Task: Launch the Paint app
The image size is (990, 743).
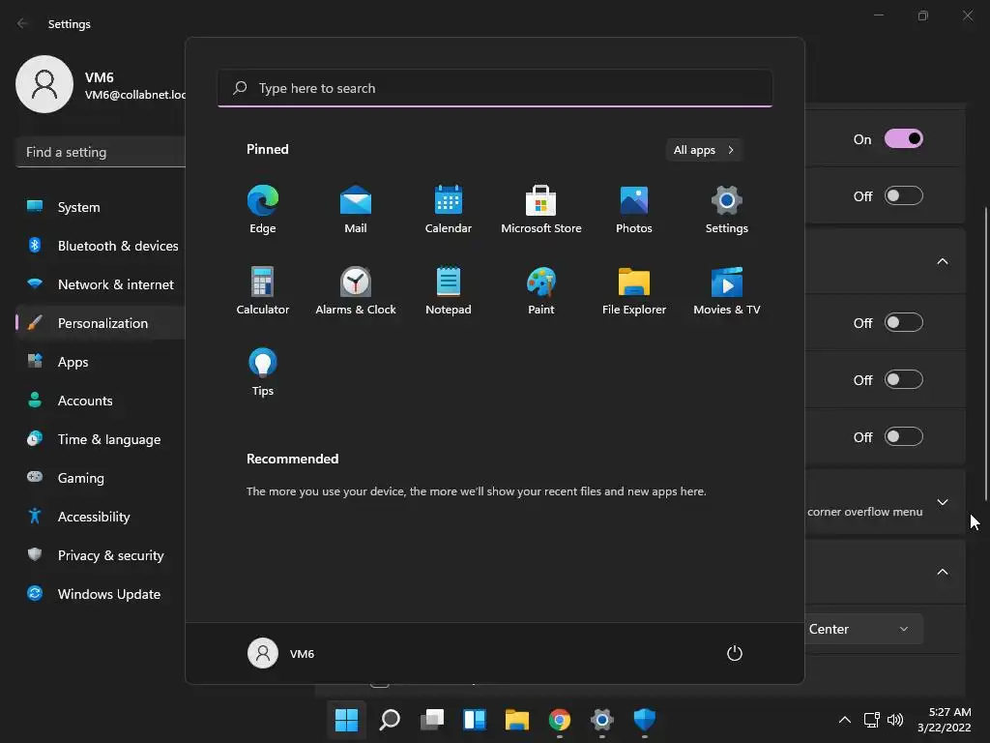Action: pyautogui.click(x=541, y=290)
